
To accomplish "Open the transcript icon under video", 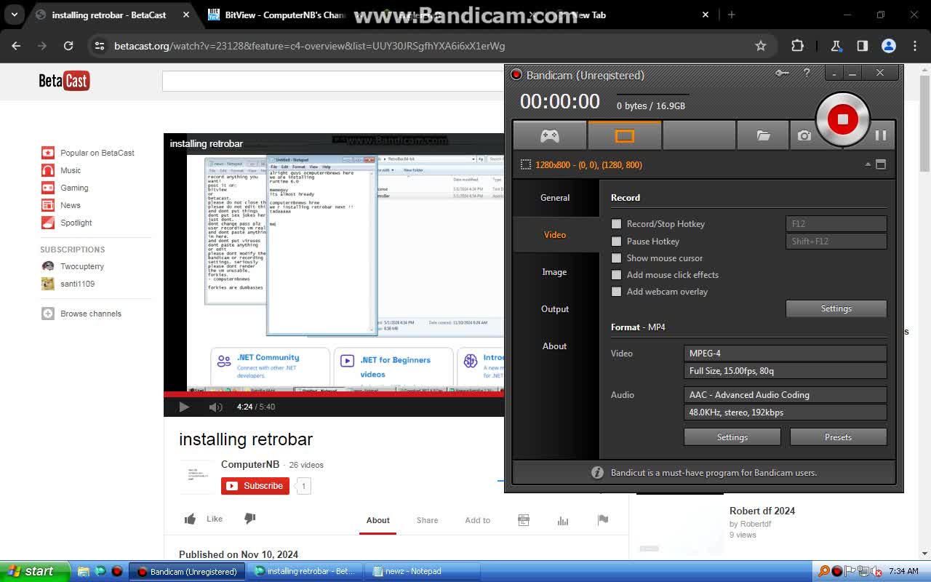I will (x=523, y=520).
